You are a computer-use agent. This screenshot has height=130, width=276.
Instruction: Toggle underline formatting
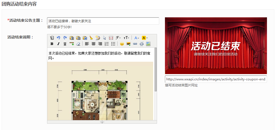pyautogui.click(x=65, y=44)
